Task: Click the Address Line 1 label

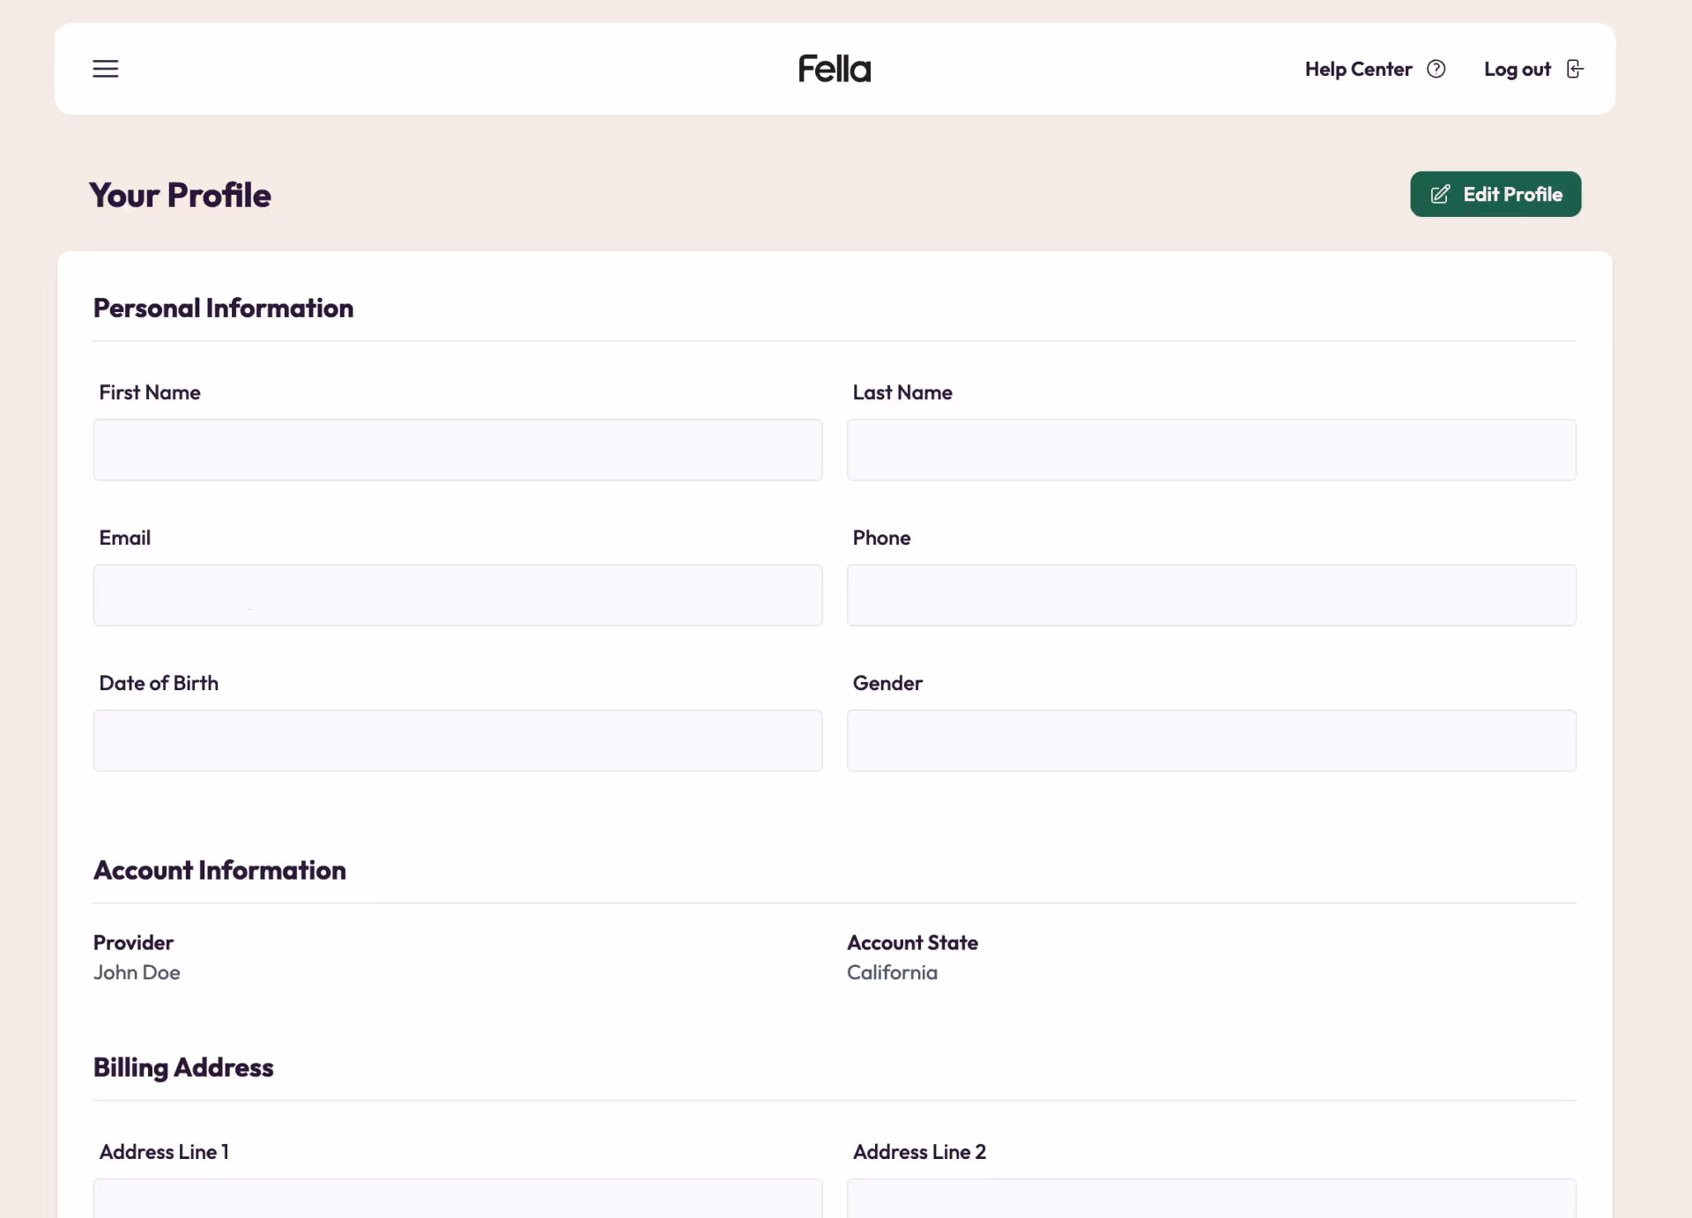Action: coord(164,1152)
